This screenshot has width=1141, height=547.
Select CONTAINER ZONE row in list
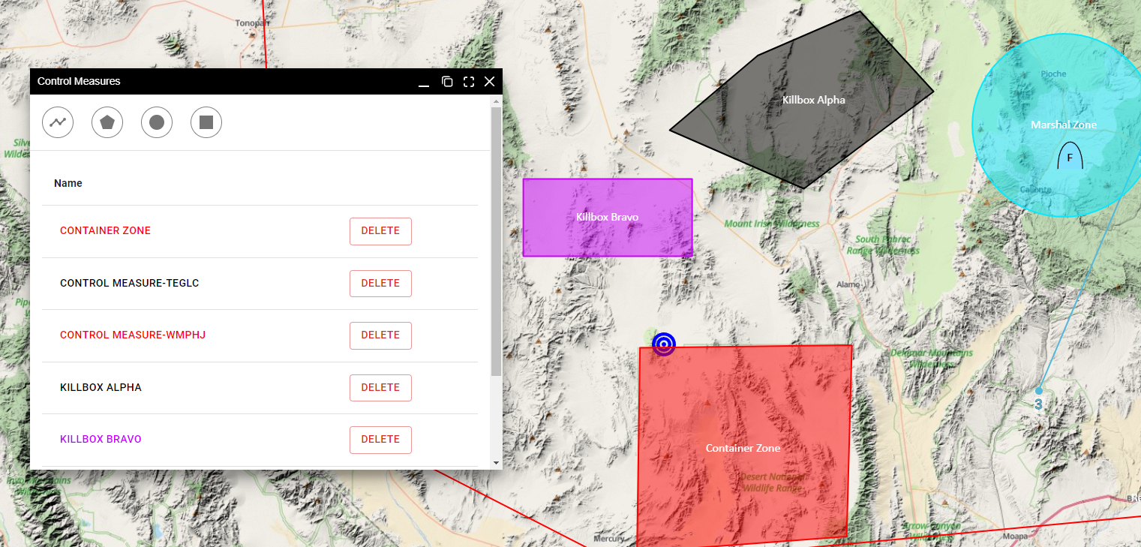coord(260,231)
